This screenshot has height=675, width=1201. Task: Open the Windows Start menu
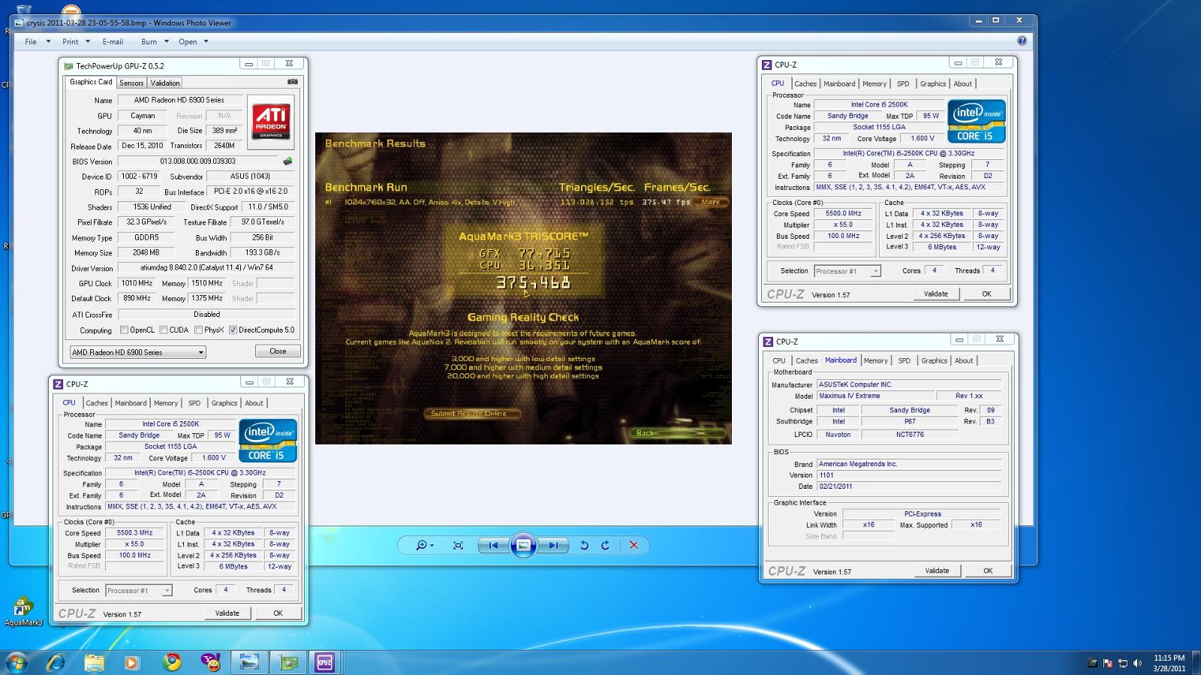tap(17, 662)
